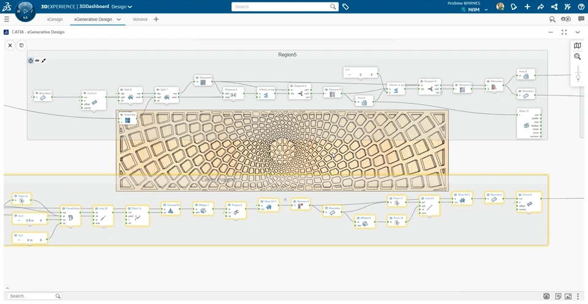Click the tag icon beside search
Screen dimensions: 588x304
click(x=345, y=7)
